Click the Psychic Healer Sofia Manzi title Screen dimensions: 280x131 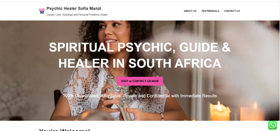[x=74, y=8]
